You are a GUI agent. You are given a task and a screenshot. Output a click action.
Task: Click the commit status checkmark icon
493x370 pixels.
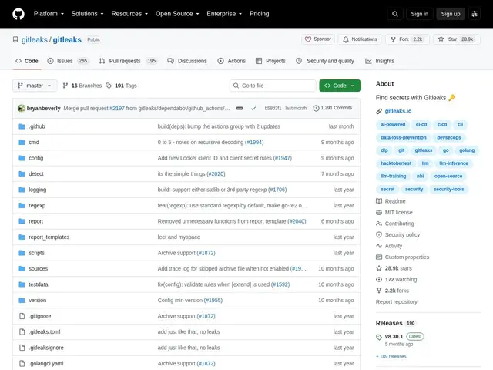coord(253,108)
